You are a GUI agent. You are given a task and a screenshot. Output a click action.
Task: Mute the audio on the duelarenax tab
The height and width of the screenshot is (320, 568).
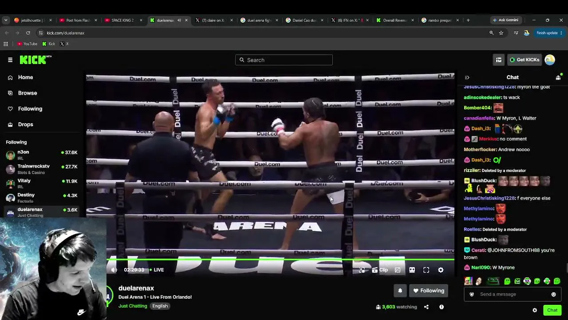(x=179, y=20)
